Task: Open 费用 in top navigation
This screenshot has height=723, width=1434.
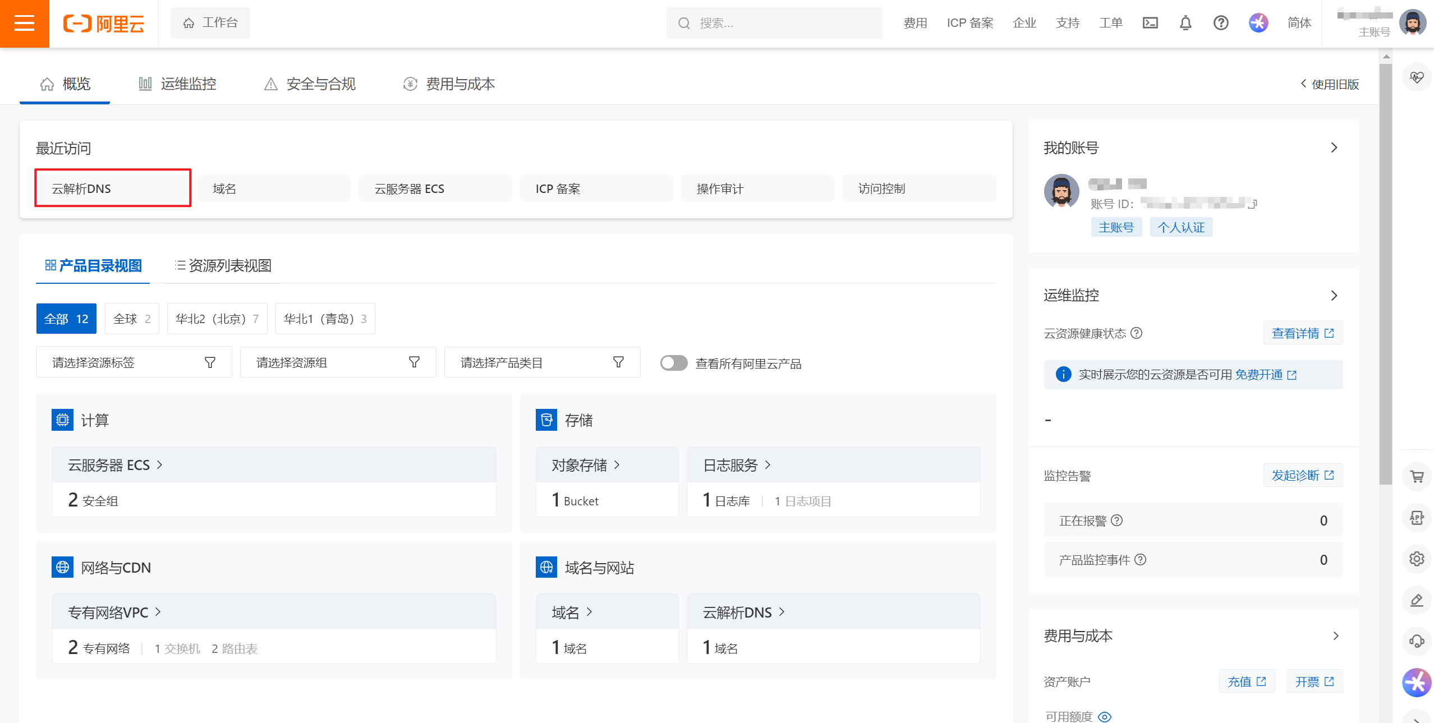Action: (x=915, y=23)
